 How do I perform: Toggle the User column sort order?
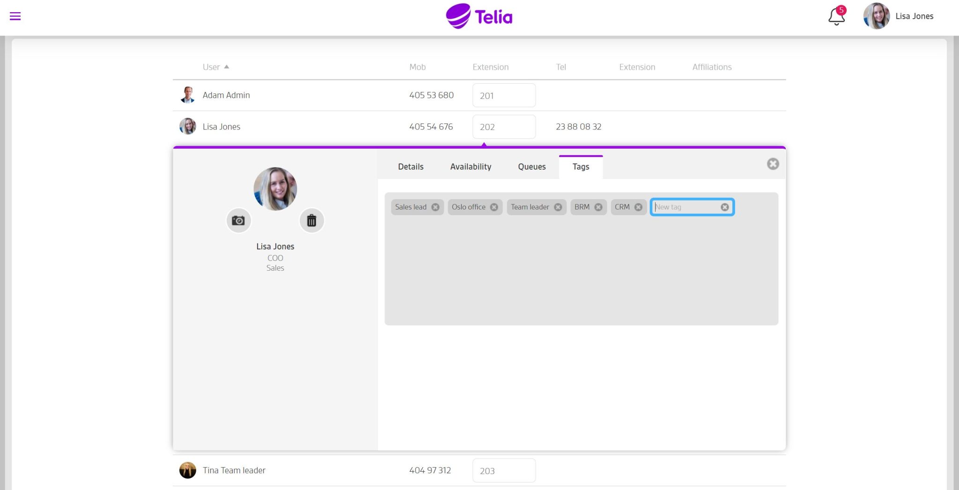point(216,67)
